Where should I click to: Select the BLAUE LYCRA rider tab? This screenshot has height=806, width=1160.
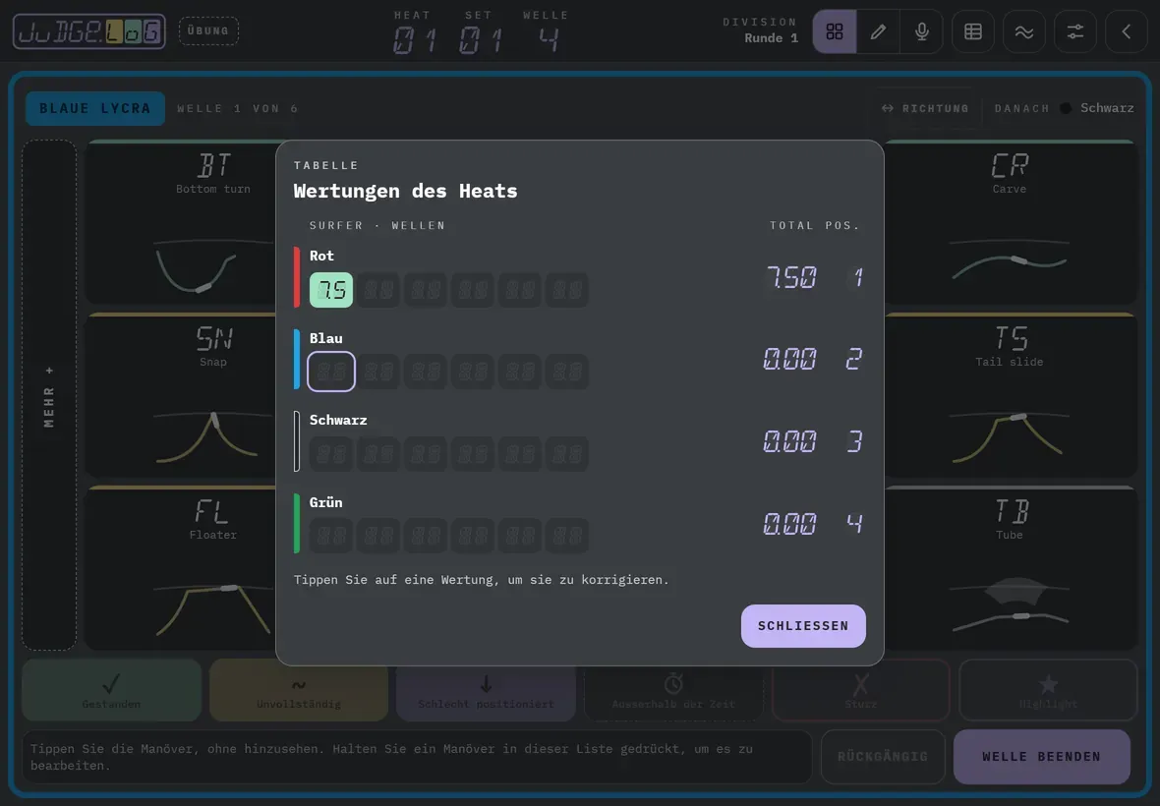[94, 109]
